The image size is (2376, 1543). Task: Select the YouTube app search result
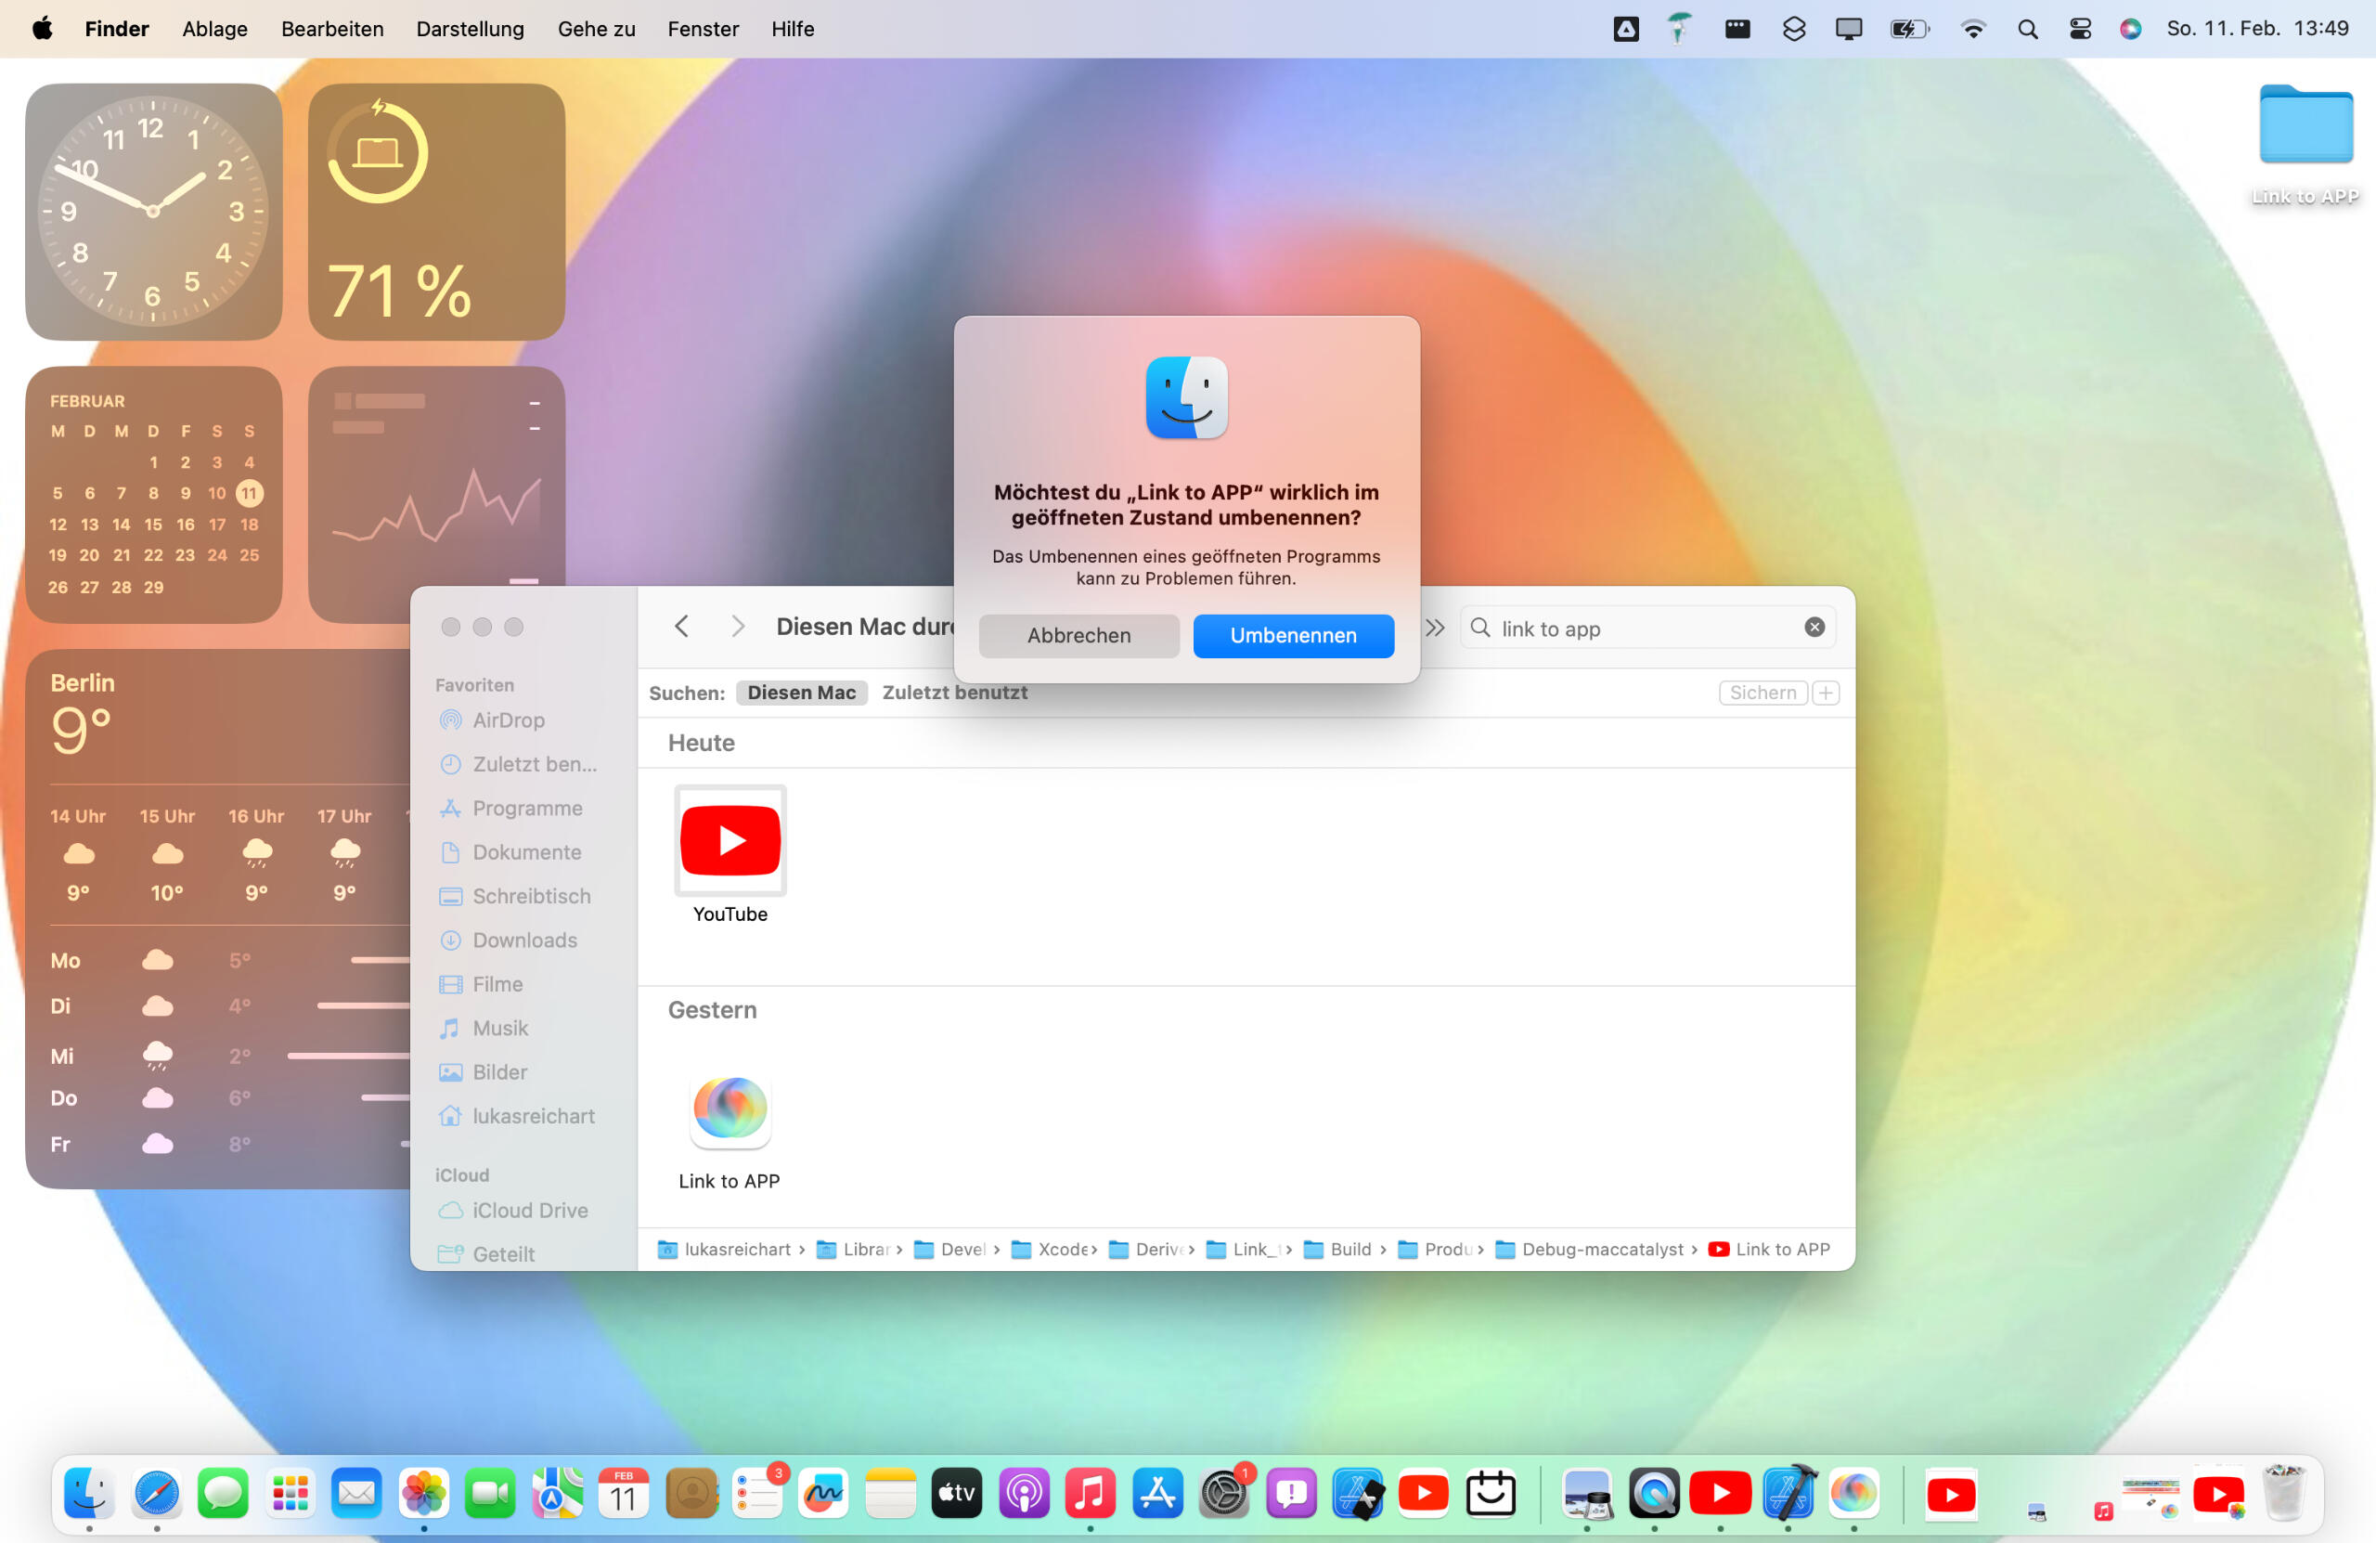(x=730, y=841)
